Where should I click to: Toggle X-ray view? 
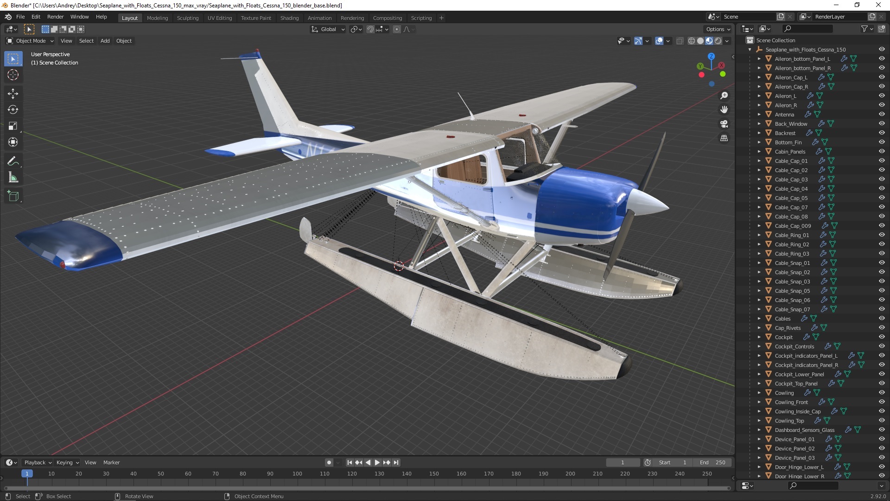coord(680,41)
